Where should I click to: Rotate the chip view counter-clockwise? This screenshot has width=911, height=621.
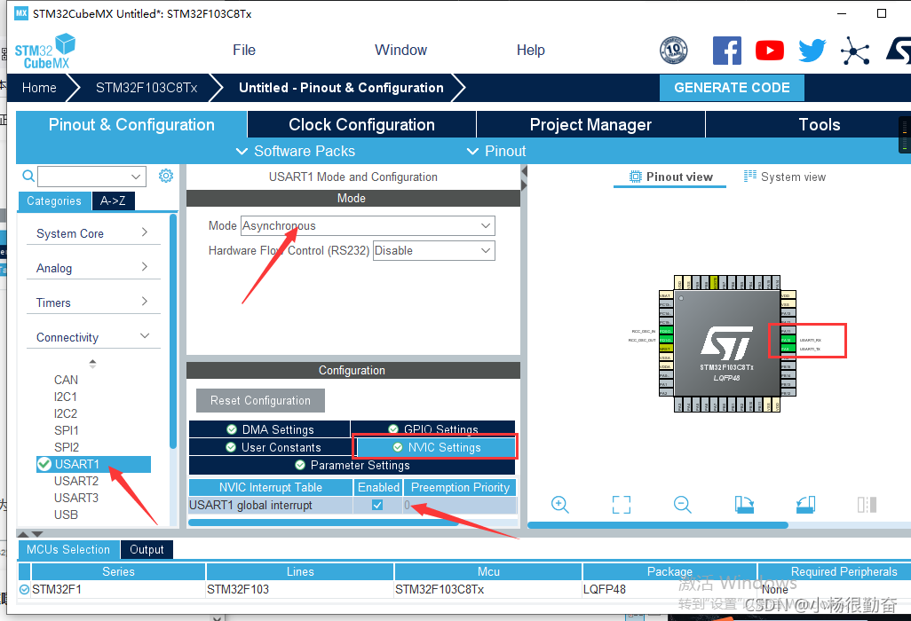[x=806, y=505]
